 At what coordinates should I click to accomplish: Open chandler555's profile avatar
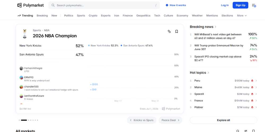[21, 87]
